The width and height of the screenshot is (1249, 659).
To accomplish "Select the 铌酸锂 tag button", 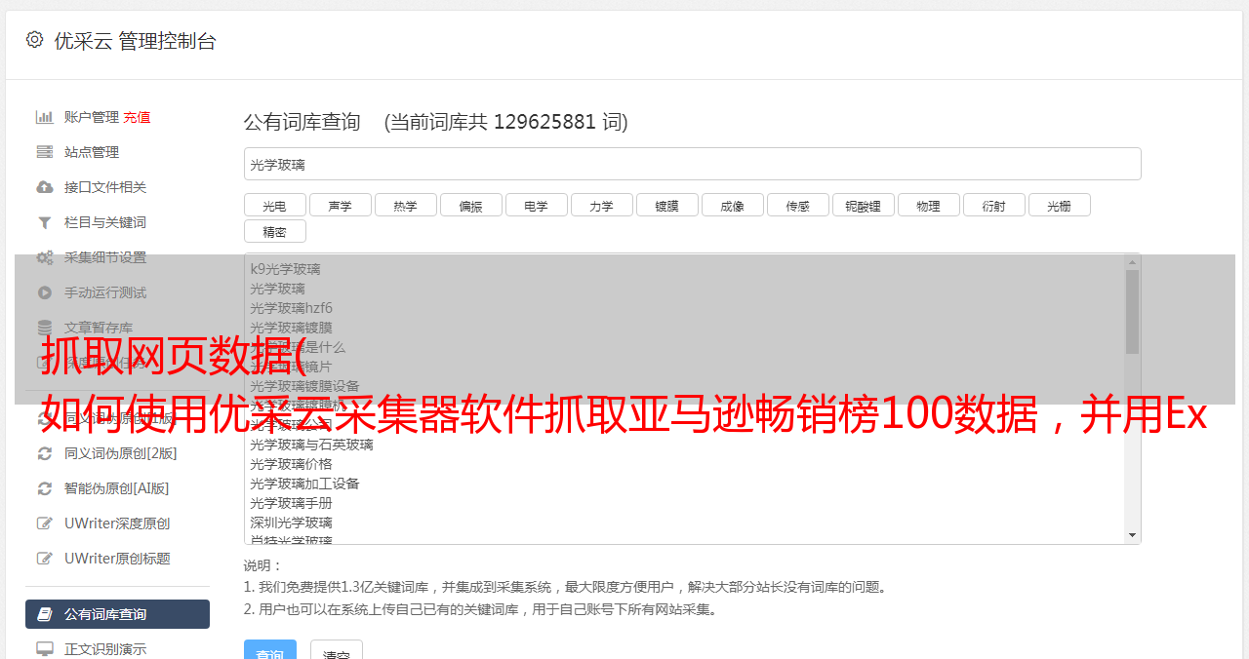I will tap(863, 206).
